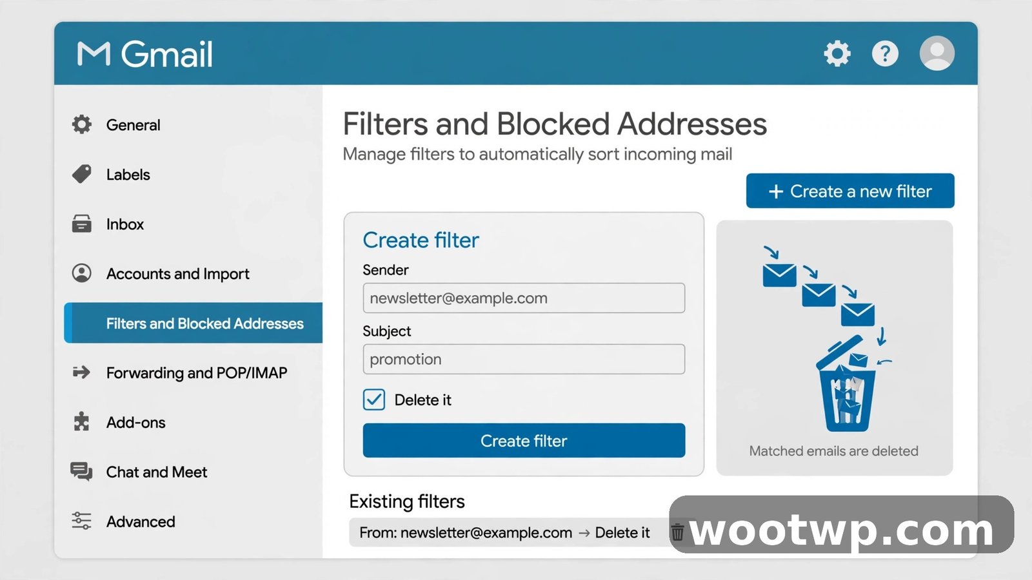Image resolution: width=1032 pixels, height=580 pixels.
Task: Submit the blue Create filter button
Action: (524, 441)
